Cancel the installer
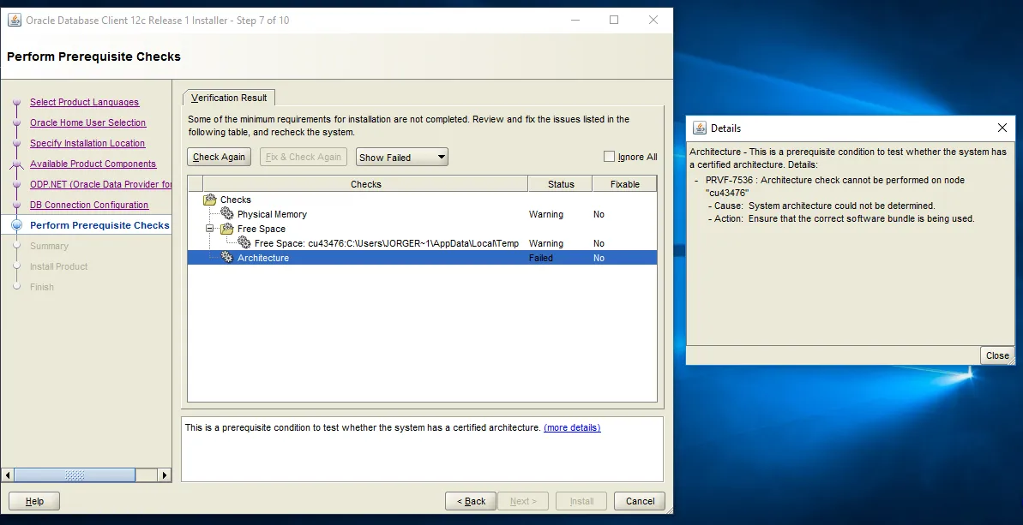The image size is (1023, 525). [x=640, y=501]
